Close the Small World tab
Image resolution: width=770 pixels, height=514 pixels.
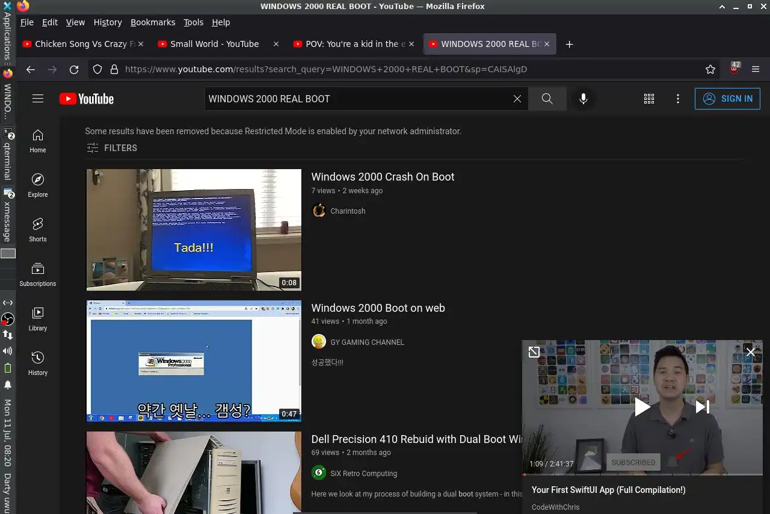[x=276, y=44]
